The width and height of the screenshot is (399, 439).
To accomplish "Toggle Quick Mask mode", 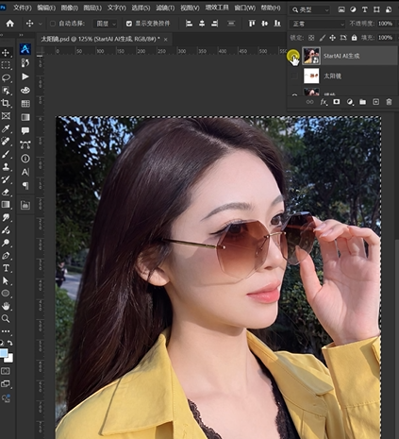I will (6, 371).
